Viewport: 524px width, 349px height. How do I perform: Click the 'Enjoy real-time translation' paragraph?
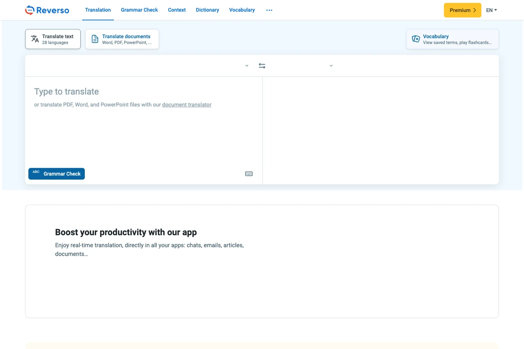click(149, 250)
